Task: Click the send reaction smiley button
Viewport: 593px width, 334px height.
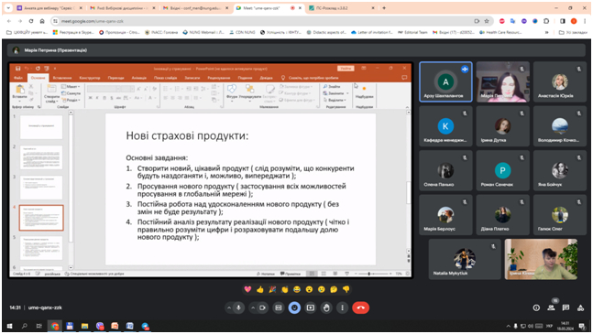Action: [294, 308]
